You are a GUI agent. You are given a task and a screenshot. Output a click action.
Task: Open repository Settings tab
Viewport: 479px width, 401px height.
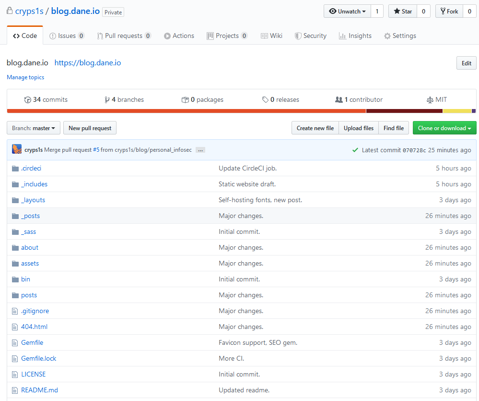400,36
